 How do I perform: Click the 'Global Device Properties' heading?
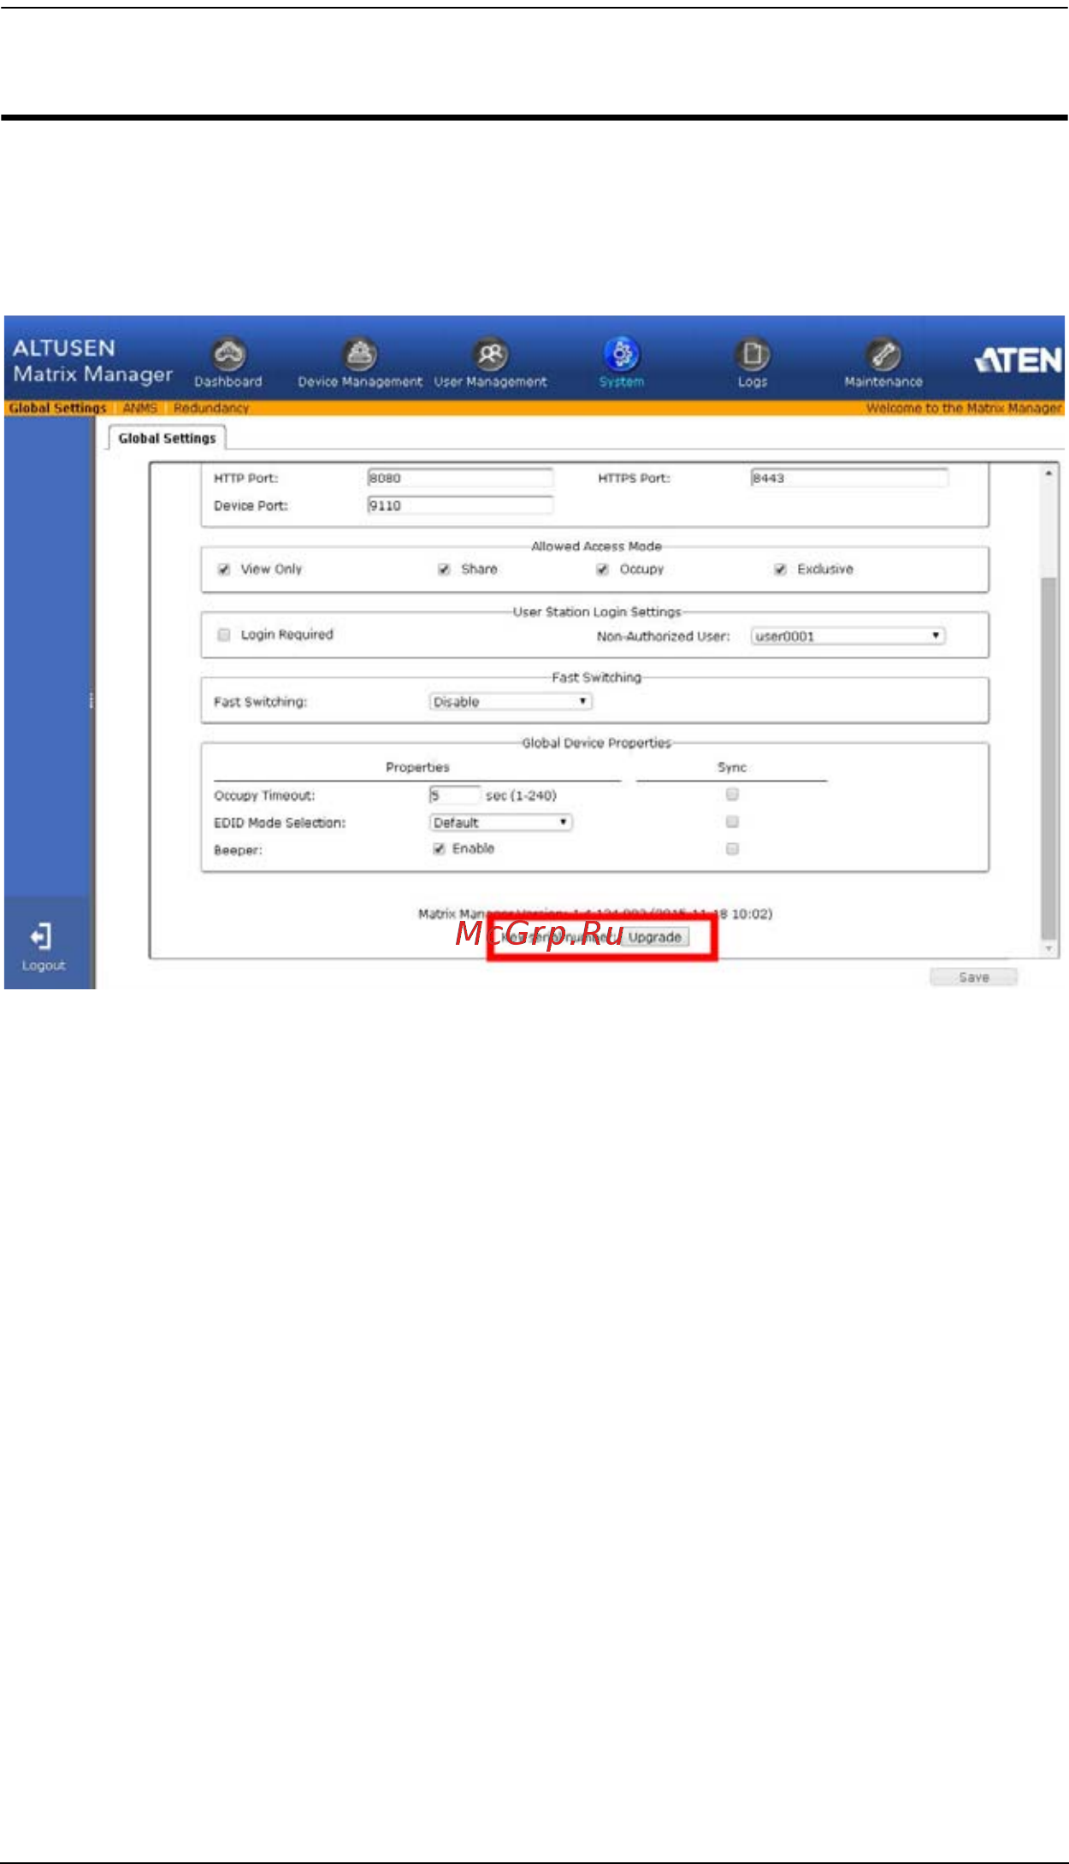pyautogui.click(x=596, y=743)
